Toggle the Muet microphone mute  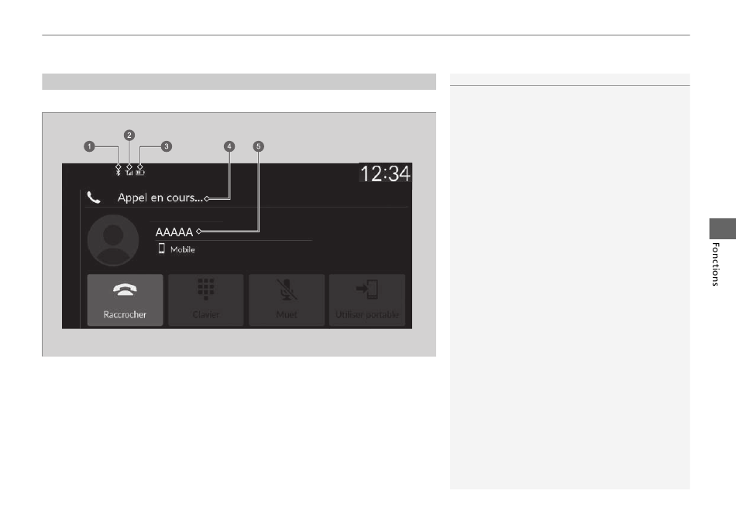287,300
